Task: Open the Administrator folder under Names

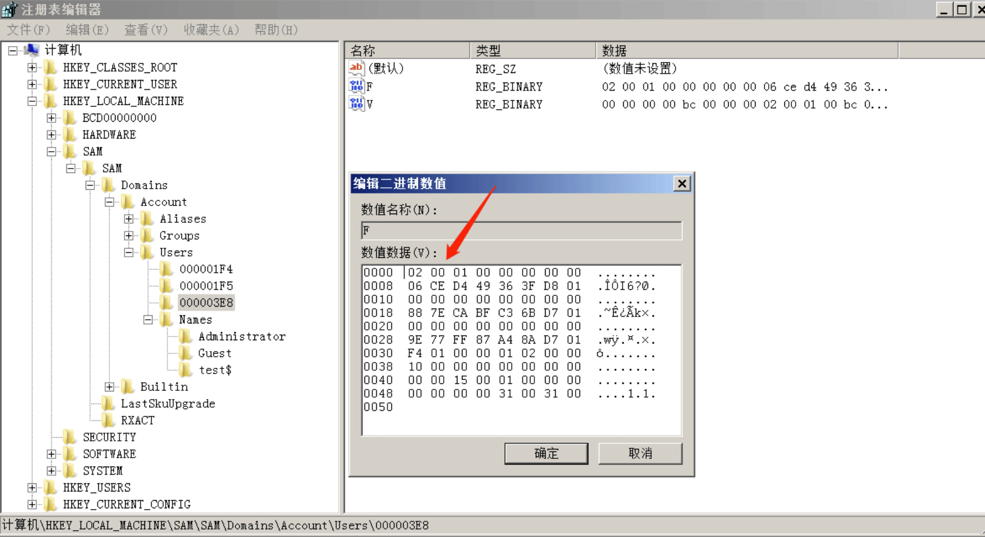Action: click(242, 336)
